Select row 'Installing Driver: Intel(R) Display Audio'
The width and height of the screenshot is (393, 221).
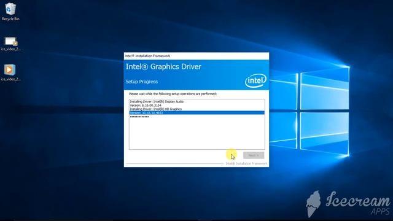tap(196, 102)
